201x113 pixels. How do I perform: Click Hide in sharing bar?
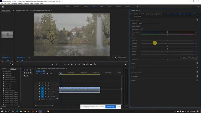[x=118, y=107]
